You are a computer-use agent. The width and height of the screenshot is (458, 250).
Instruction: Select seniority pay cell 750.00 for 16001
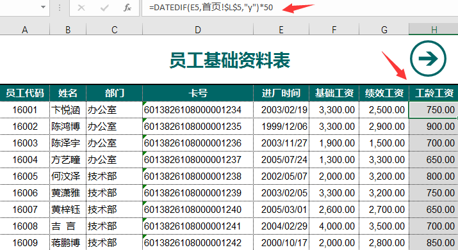434,110
